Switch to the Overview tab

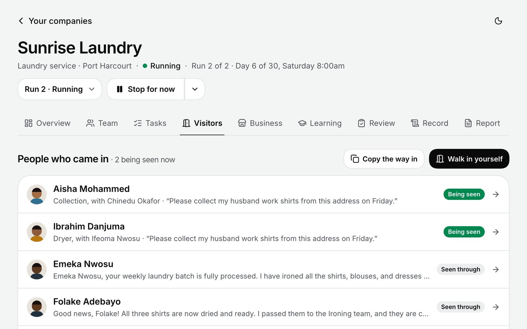47,123
